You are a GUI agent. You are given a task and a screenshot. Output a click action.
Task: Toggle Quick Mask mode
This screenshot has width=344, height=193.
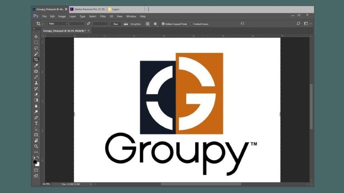(36, 170)
